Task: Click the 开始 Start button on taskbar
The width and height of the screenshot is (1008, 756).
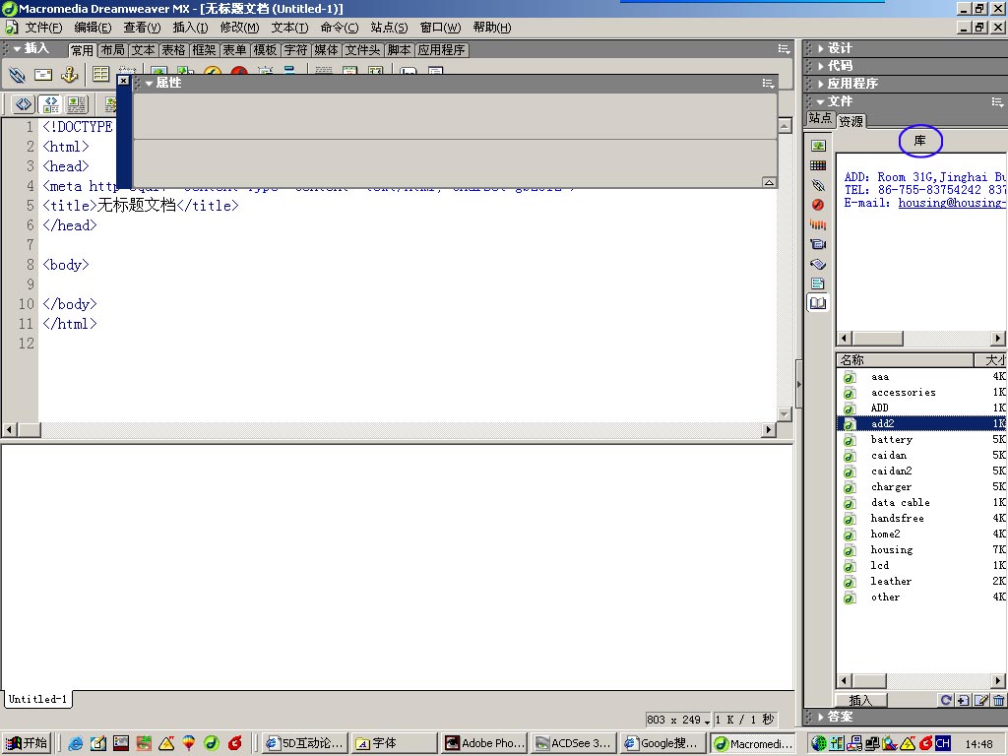Action: [x=27, y=743]
